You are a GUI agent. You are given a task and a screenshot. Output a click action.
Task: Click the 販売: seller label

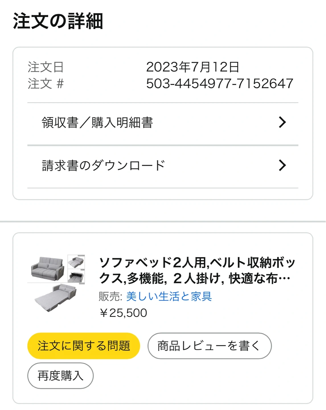point(110,296)
